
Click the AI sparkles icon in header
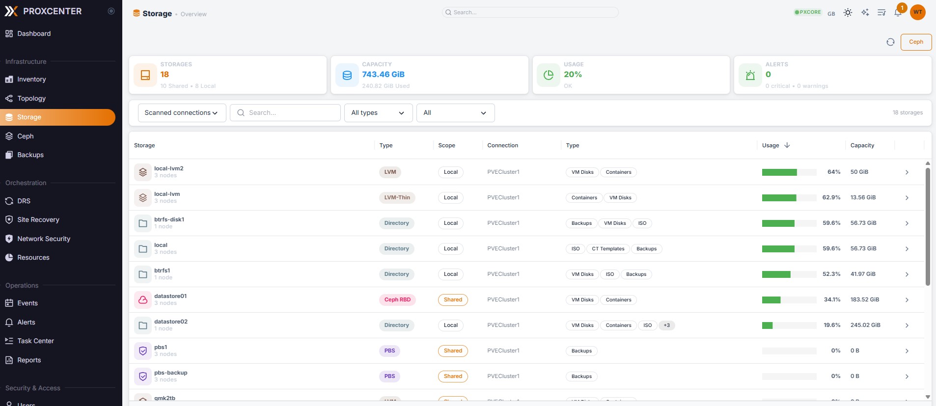(865, 13)
